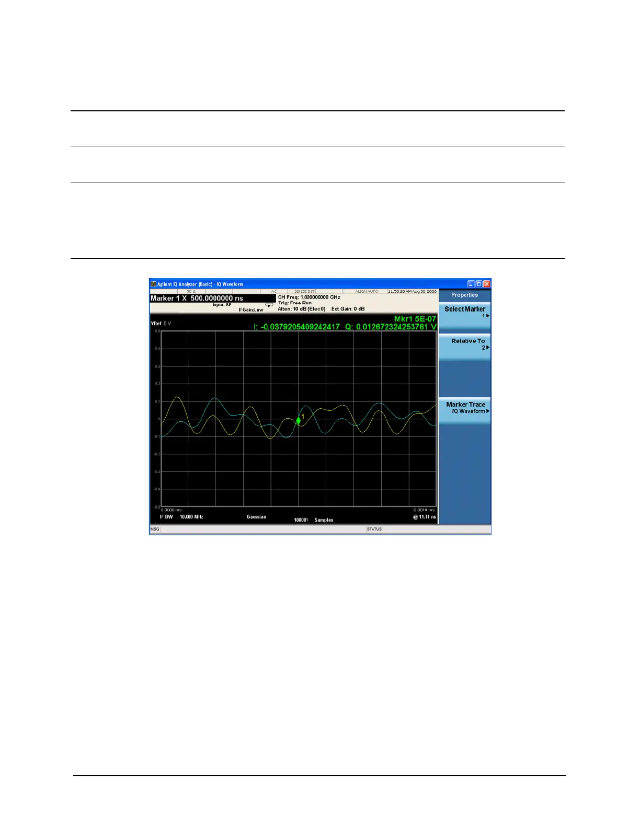Click the Properties menu header

(465, 295)
